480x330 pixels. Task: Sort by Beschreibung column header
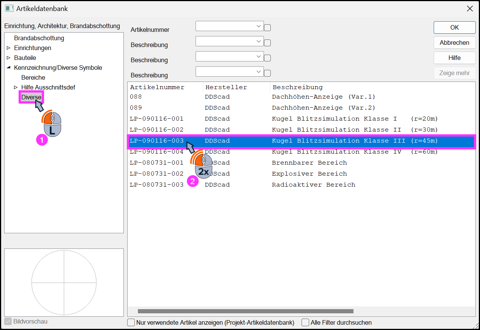(x=373, y=87)
